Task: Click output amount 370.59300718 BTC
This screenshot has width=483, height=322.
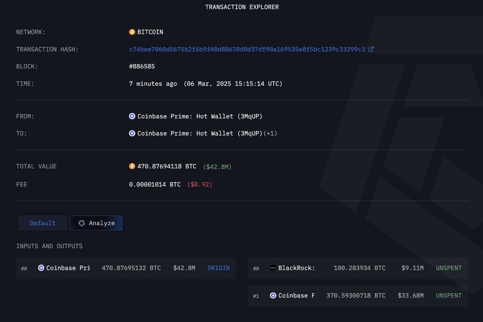Action: pyautogui.click(x=356, y=296)
